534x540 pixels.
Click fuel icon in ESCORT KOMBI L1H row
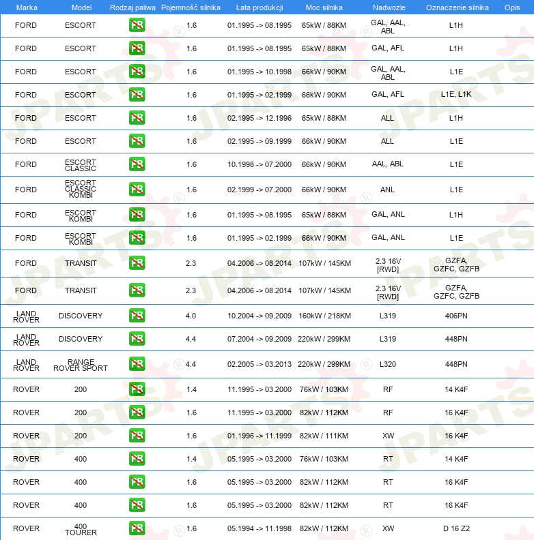tap(137, 215)
